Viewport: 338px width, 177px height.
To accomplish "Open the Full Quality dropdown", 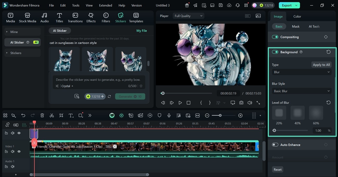I will click(x=188, y=16).
